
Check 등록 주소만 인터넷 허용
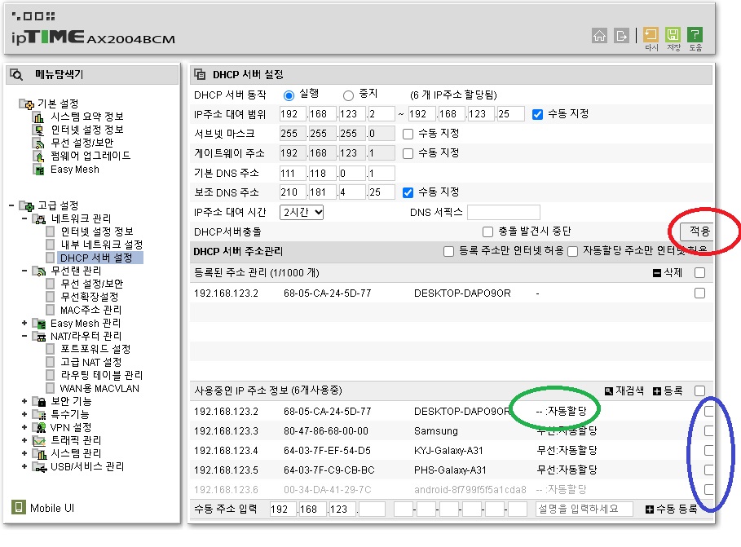[x=448, y=252]
